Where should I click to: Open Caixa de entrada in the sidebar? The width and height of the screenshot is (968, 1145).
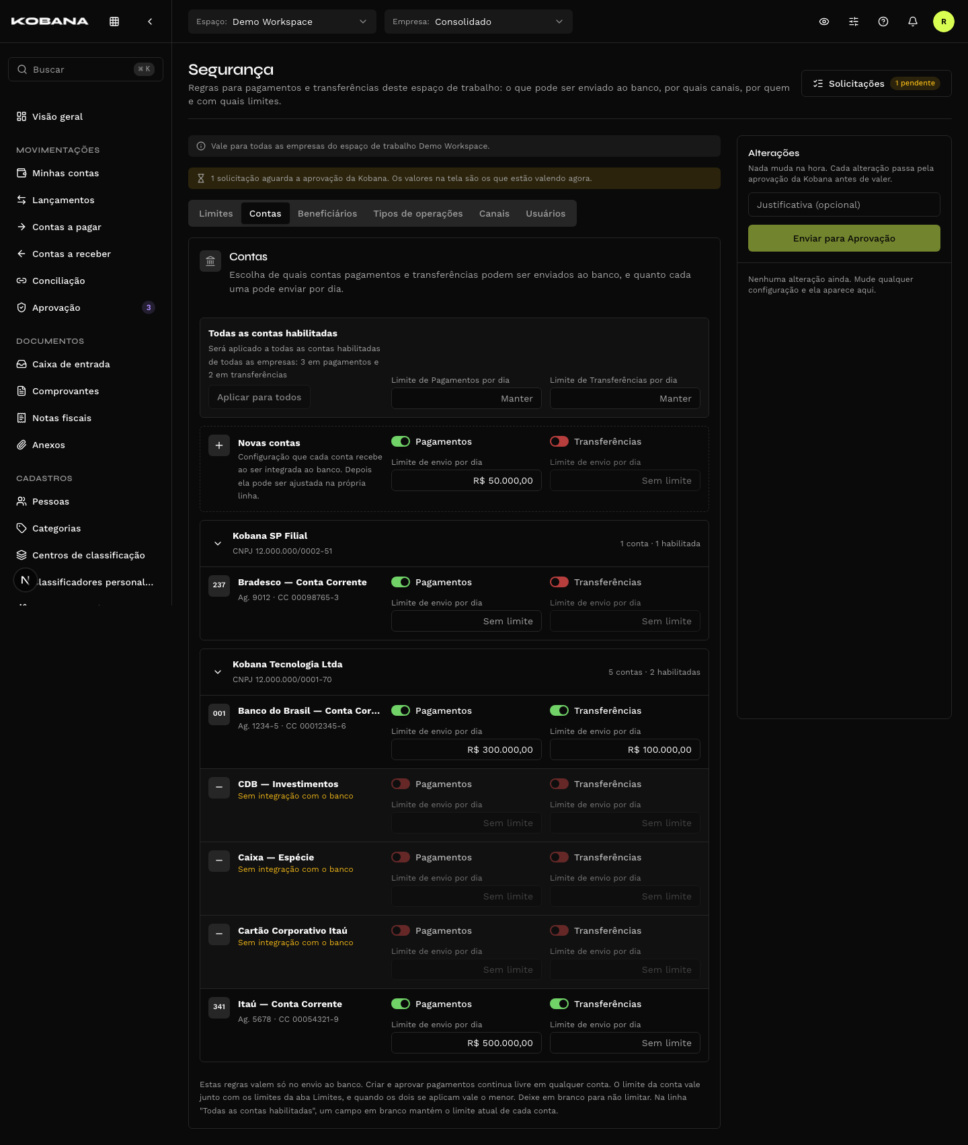coord(85,364)
